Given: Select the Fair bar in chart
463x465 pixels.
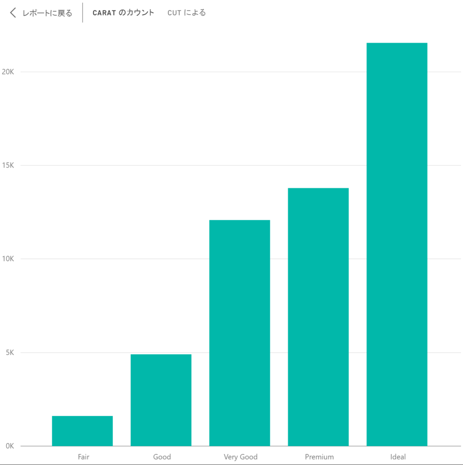Looking at the screenshot, I should pos(82,431).
